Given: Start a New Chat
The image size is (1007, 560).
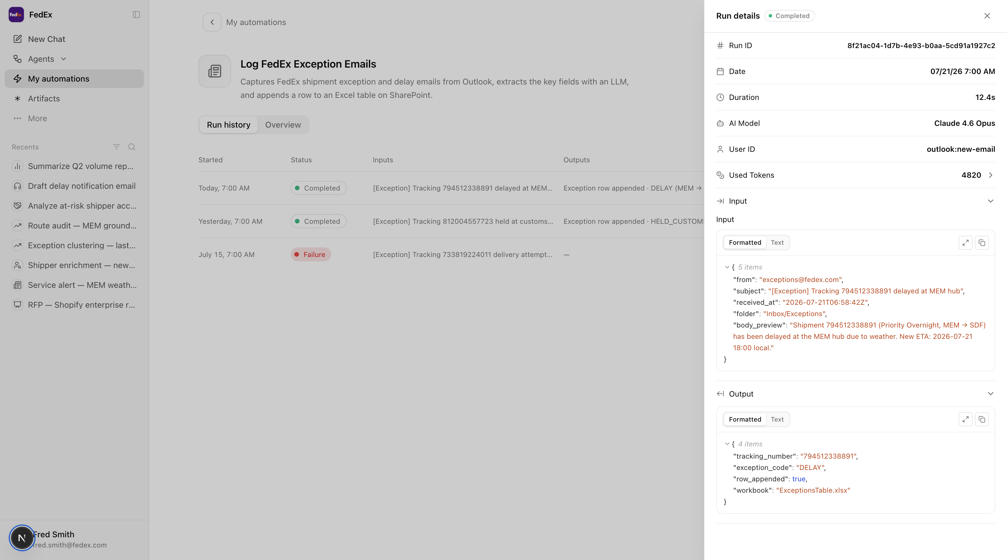Looking at the screenshot, I should click(x=74, y=39).
